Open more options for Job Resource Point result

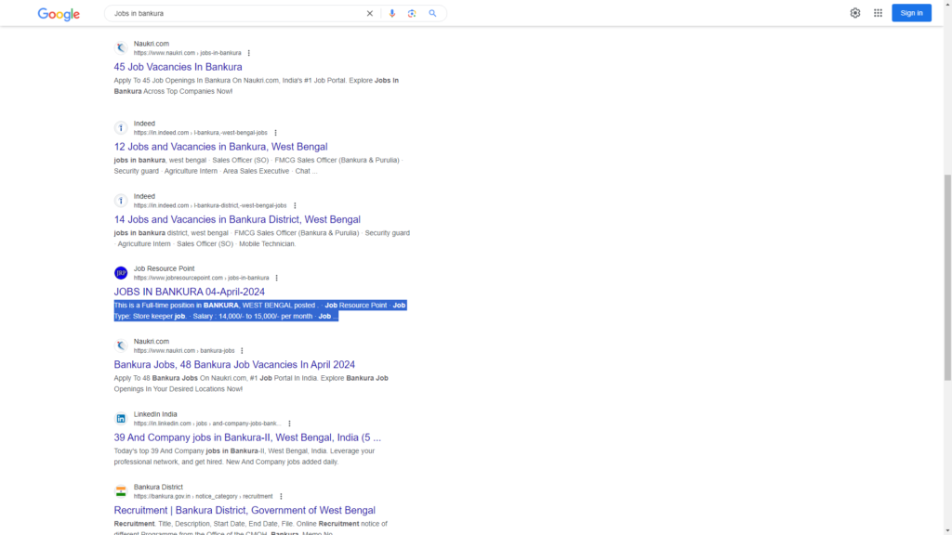click(x=277, y=278)
